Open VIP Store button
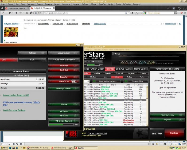Screen dimensions: 187x150 (64, 111)
